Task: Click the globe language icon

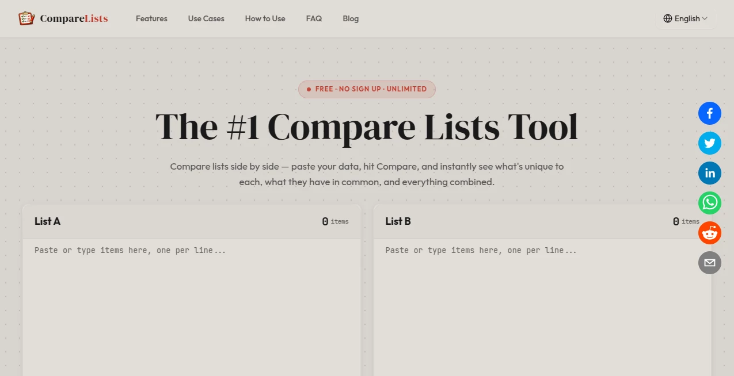Action: click(x=669, y=18)
